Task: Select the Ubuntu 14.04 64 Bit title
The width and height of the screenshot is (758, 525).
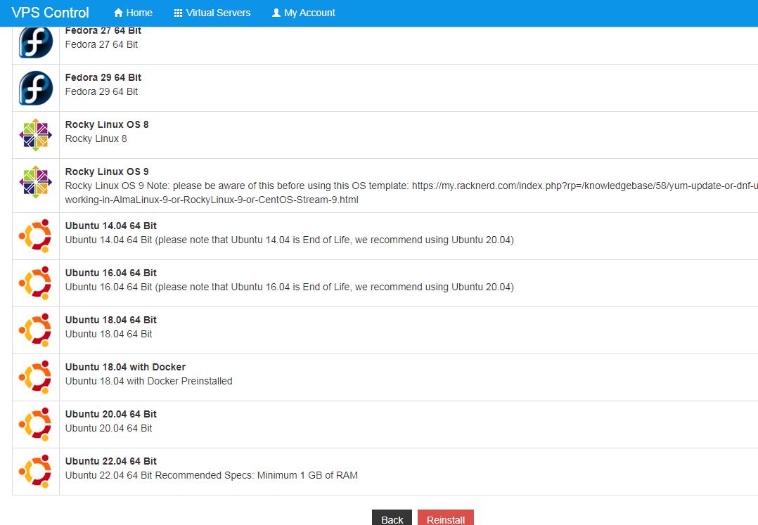Action: [110, 226]
